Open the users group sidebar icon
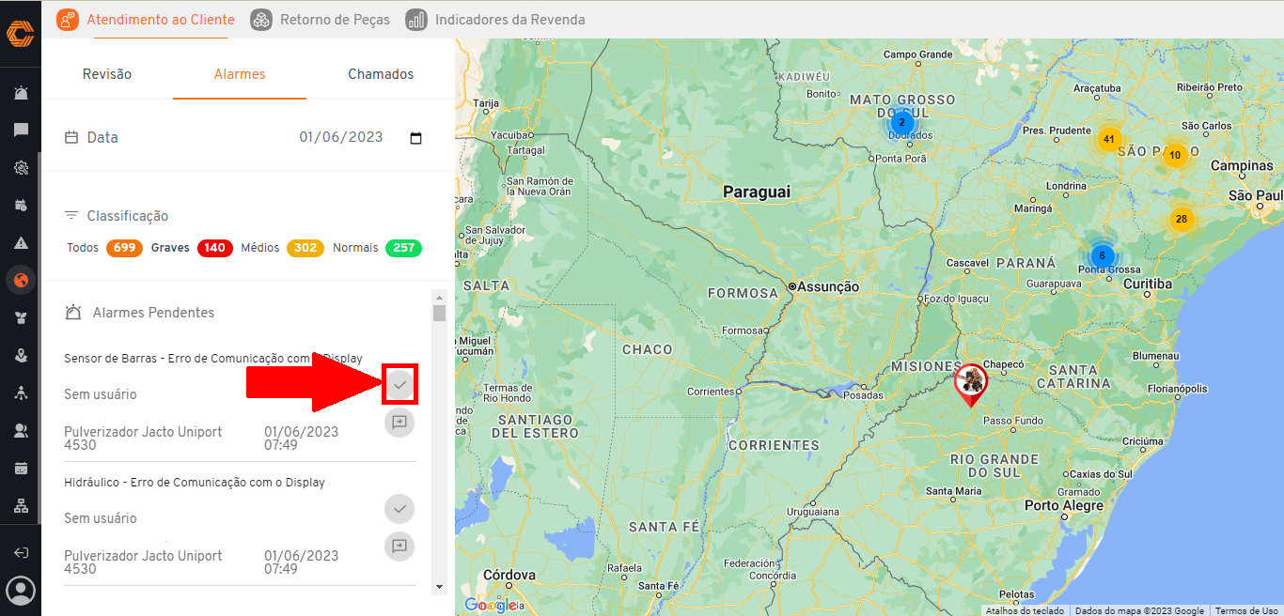This screenshot has height=616, width=1284. 21,431
